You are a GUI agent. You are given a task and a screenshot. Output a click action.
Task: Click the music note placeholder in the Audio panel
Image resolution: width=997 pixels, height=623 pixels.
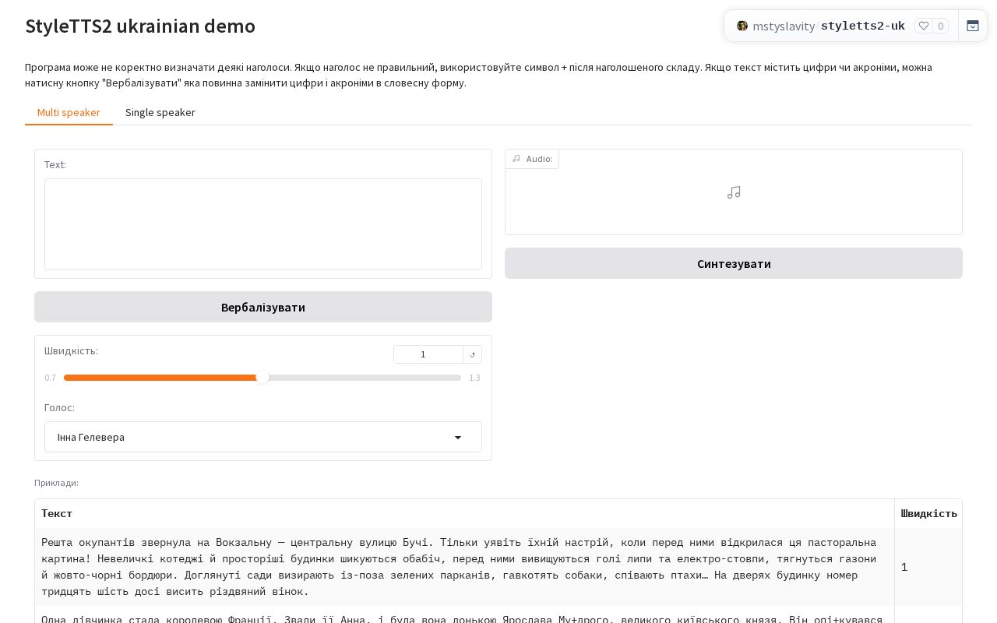pyautogui.click(x=734, y=192)
